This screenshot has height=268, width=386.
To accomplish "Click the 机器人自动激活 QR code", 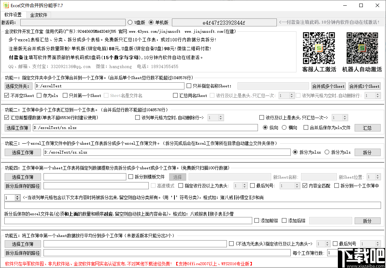I will pos(362,47).
